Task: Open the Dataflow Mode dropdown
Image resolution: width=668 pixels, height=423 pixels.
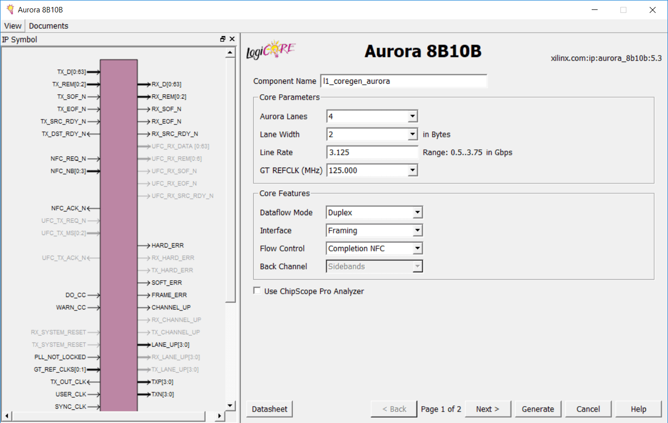Action: (417, 212)
